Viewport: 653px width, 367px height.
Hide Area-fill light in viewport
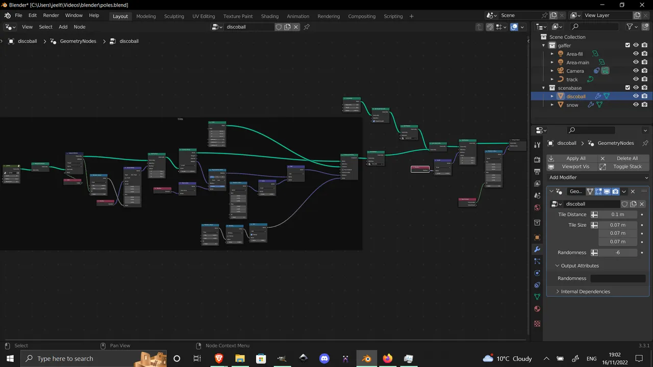click(636, 54)
